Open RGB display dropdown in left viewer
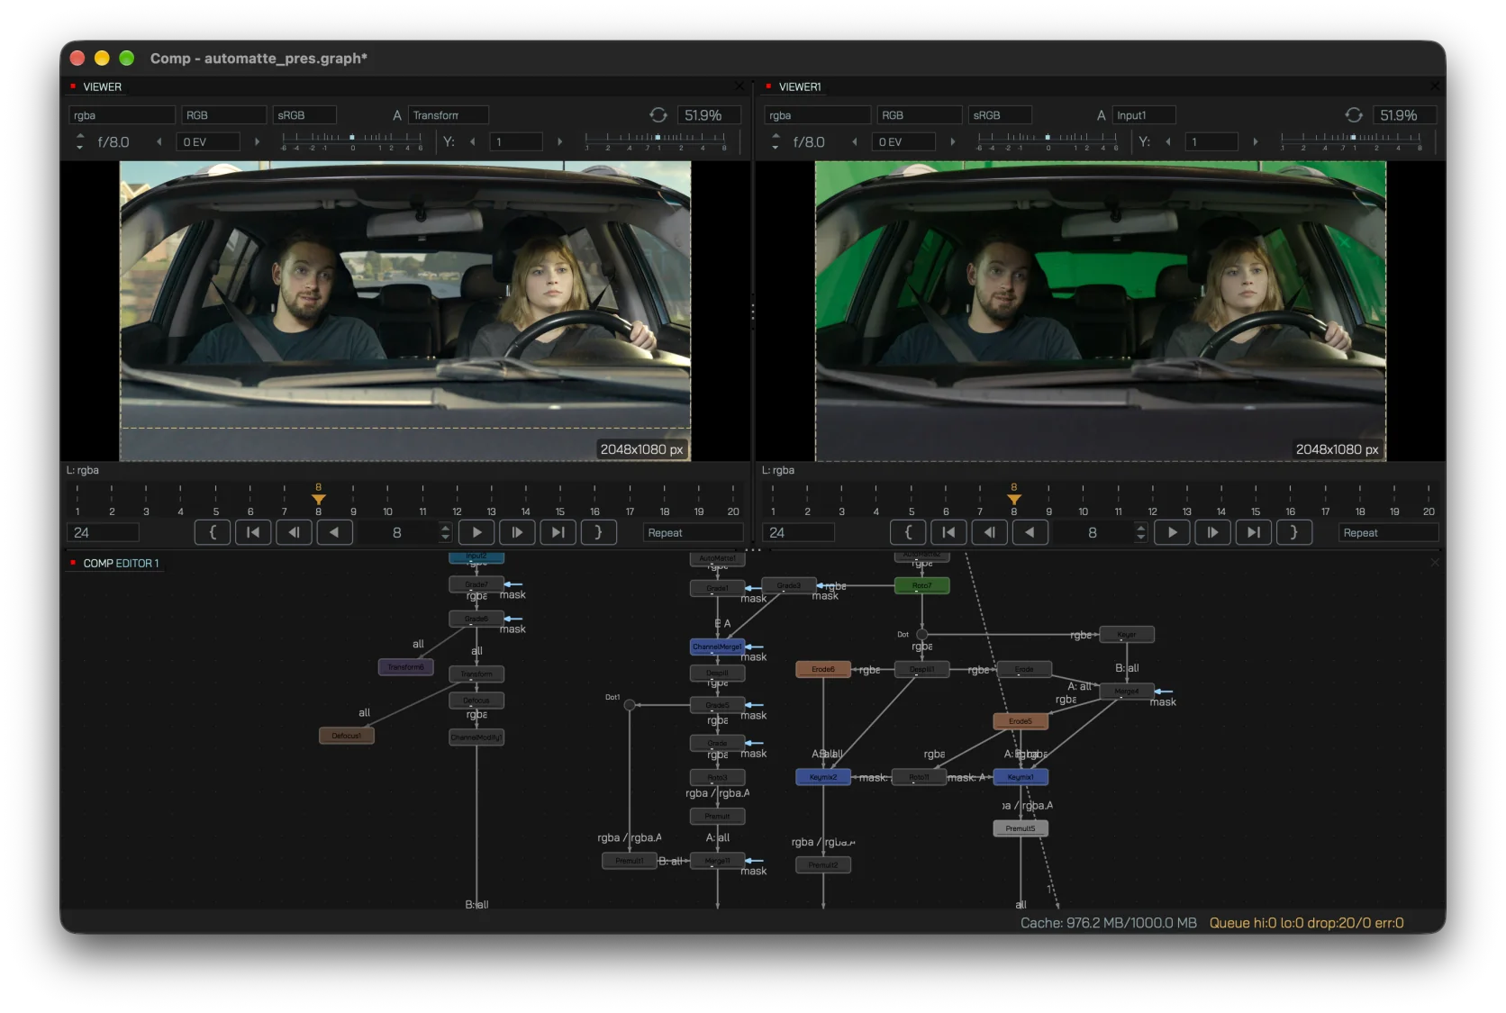Image resolution: width=1506 pixels, height=1013 pixels. (224, 115)
